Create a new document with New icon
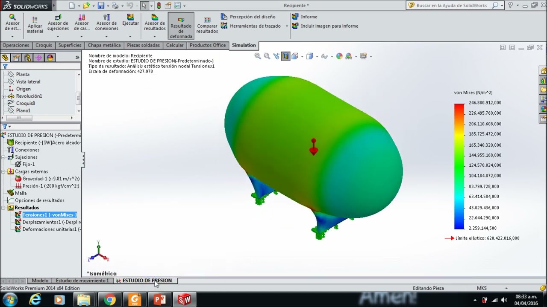The height and width of the screenshot is (307, 547). click(72, 6)
